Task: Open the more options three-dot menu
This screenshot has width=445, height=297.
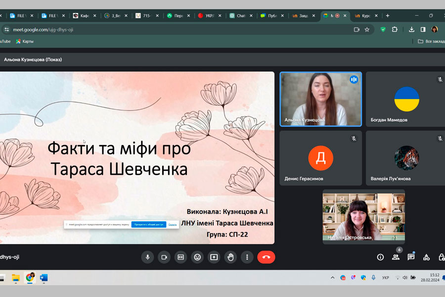Action: pyautogui.click(x=247, y=257)
